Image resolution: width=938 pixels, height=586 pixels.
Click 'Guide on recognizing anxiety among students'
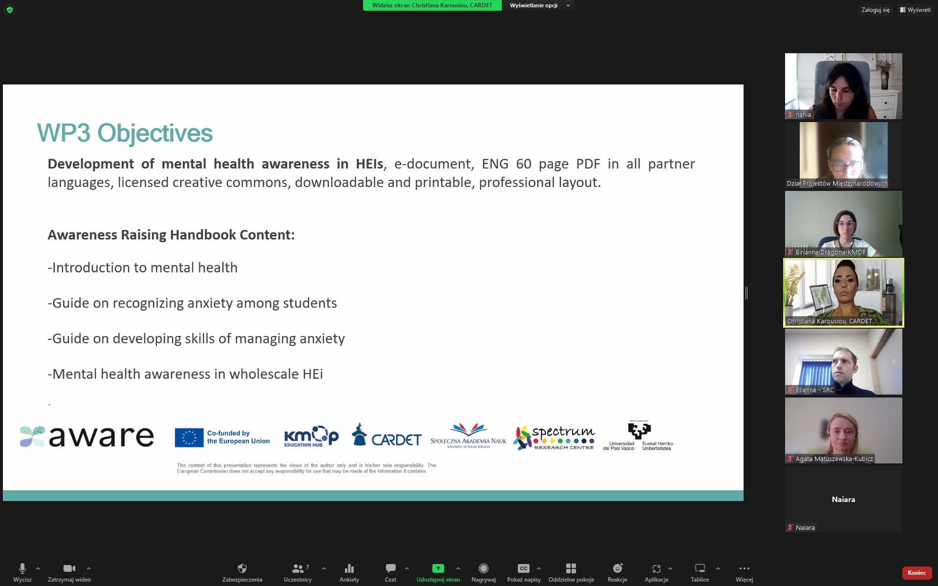pos(194,303)
